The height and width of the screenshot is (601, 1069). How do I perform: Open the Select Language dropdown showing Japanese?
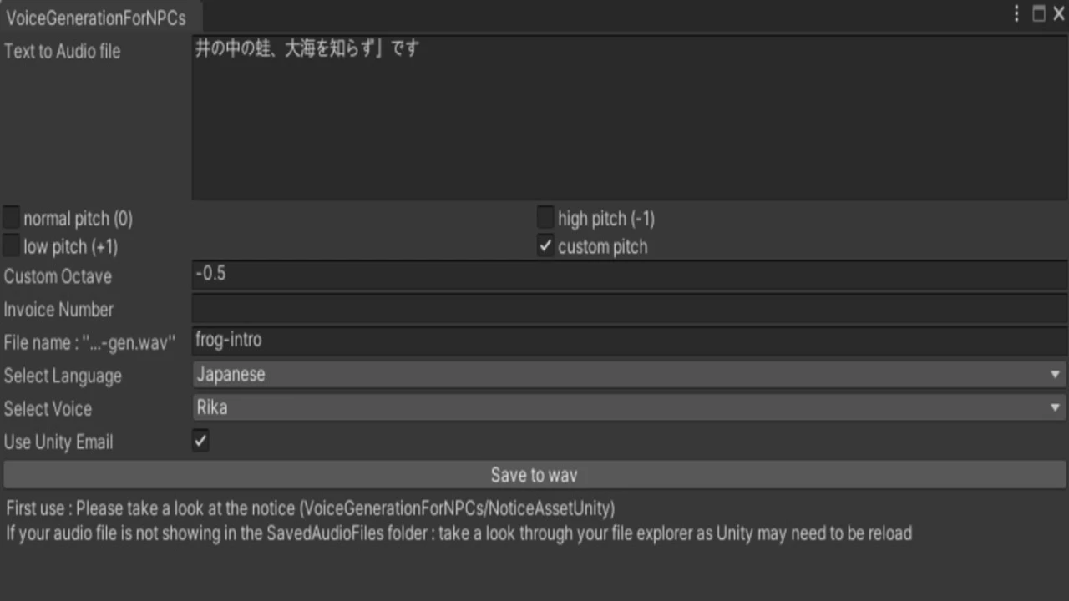(629, 375)
